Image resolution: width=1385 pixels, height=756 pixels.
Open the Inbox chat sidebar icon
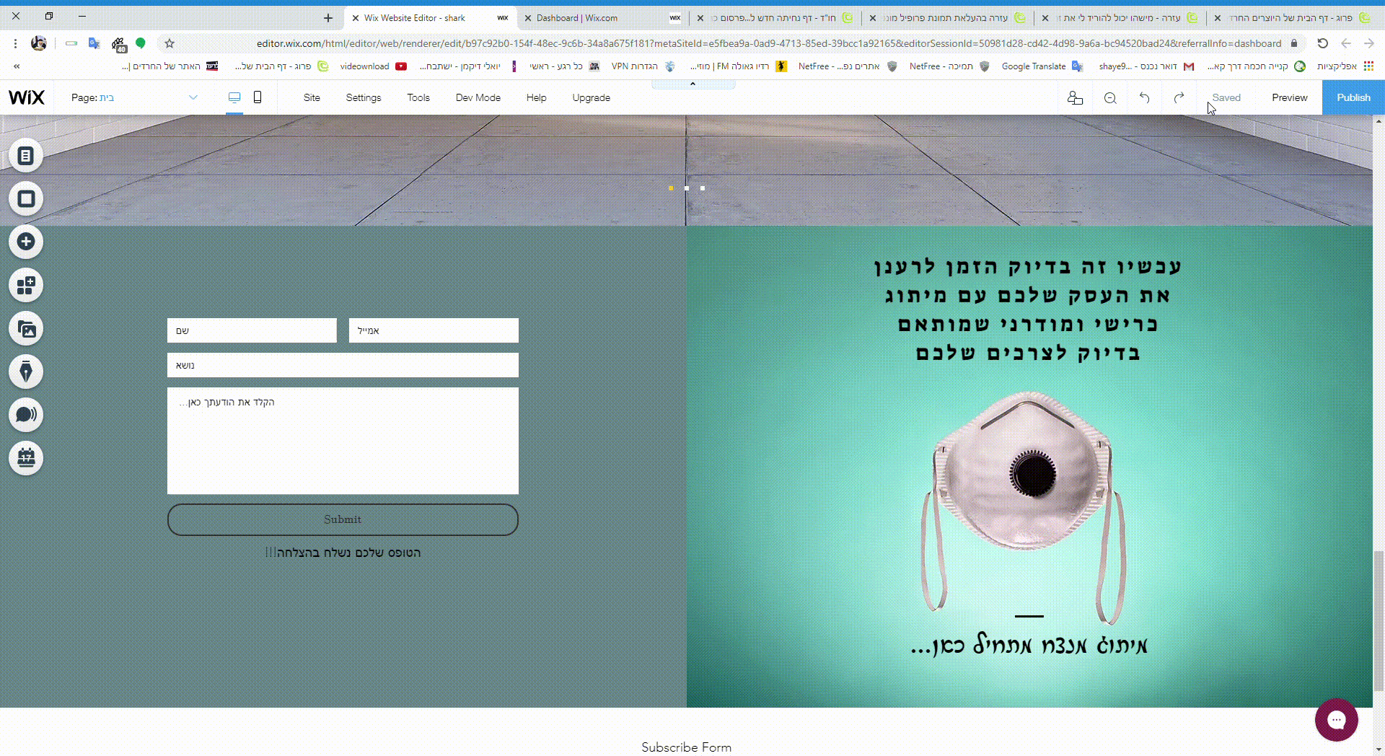pyautogui.click(x=26, y=415)
